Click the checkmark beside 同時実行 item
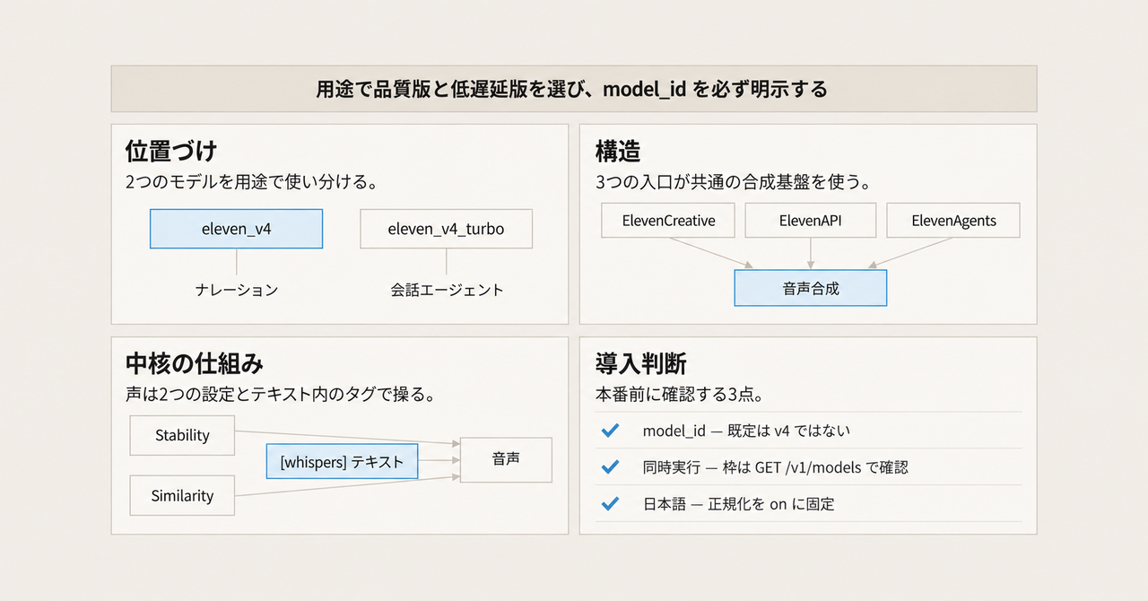Viewport: 1148px width, 601px height. tap(610, 467)
